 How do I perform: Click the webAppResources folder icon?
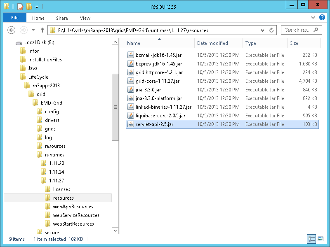point(48,207)
